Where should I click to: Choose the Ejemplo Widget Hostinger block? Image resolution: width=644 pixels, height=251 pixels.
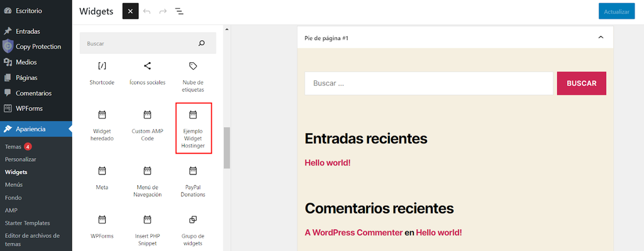[193, 128]
